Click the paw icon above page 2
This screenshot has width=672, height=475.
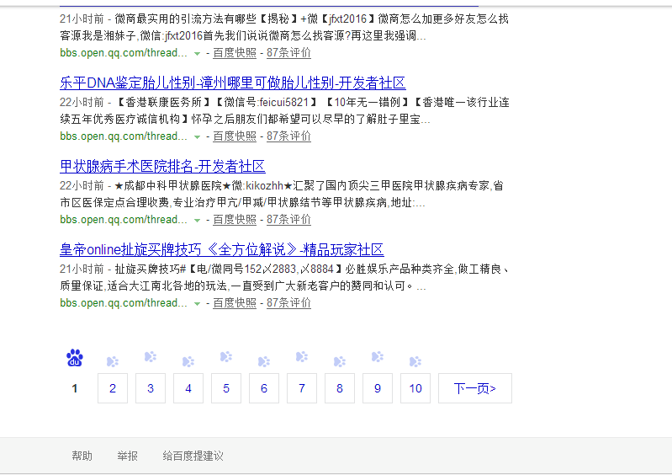point(113,361)
